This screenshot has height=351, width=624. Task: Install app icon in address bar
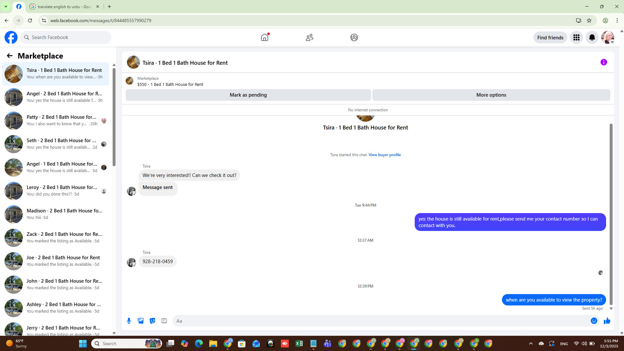click(578, 20)
